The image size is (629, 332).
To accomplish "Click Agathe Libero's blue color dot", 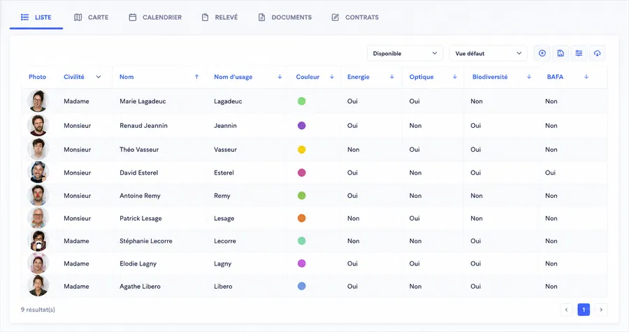I will pos(302,286).
